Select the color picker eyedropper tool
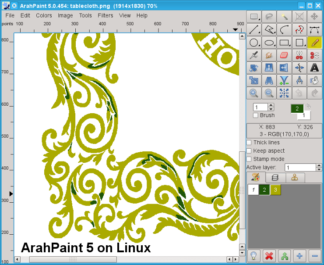324x265 pixels. (254, 55)
